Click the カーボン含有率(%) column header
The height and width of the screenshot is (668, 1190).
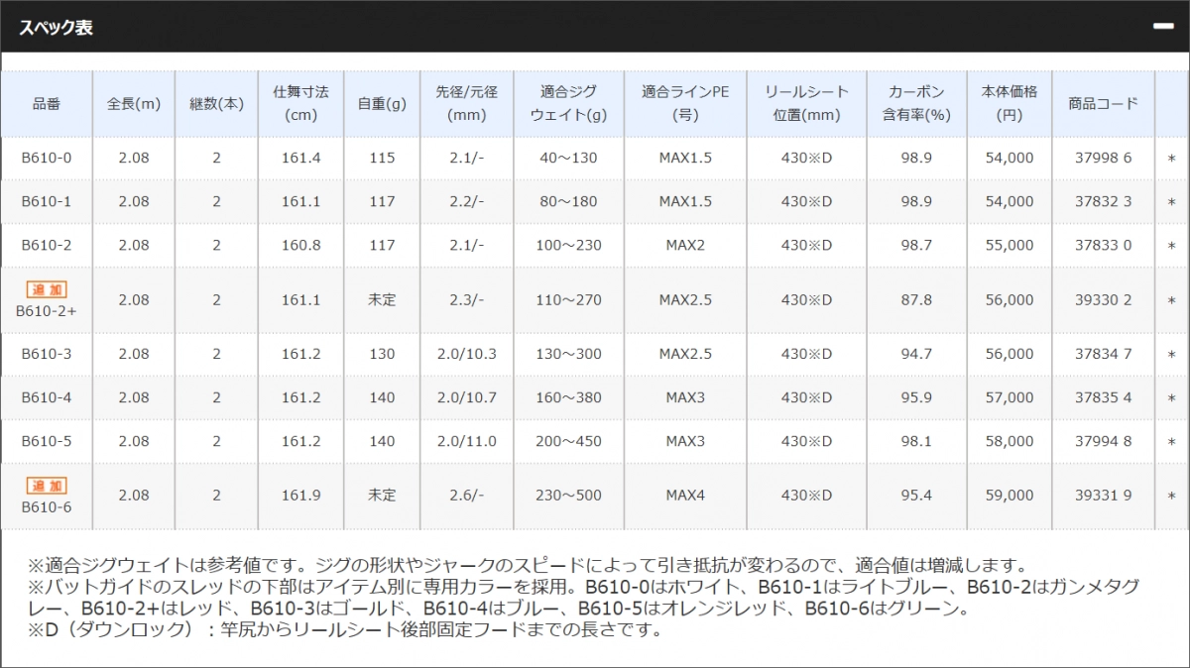click(x=916, y=103)
